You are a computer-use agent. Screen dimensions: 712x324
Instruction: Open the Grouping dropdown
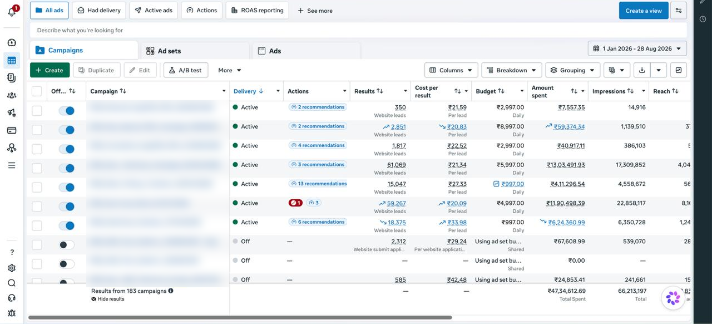pos(573,70)
